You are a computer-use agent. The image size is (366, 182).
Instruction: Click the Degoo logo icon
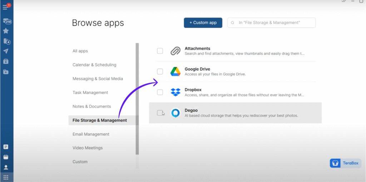coord(175,113)
